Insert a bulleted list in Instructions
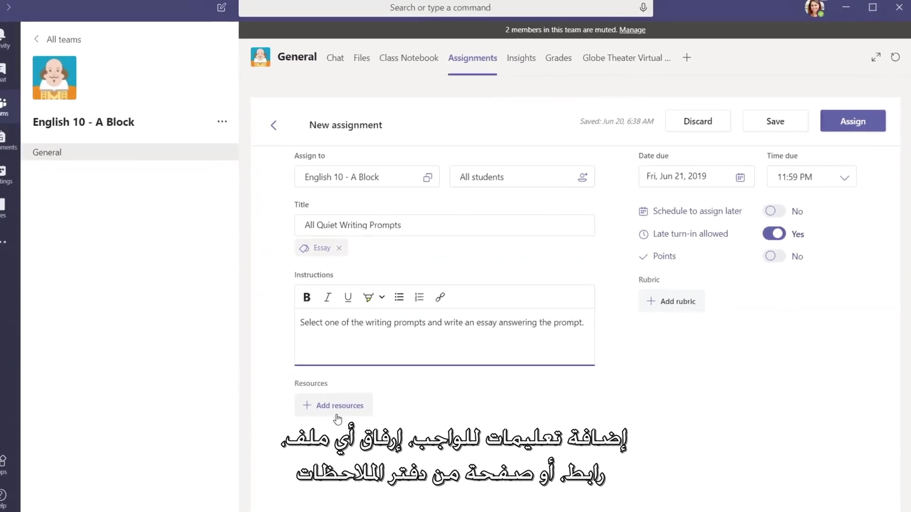Image resolution: width=911 pixels, height=512 pixels. click(399, 297)
